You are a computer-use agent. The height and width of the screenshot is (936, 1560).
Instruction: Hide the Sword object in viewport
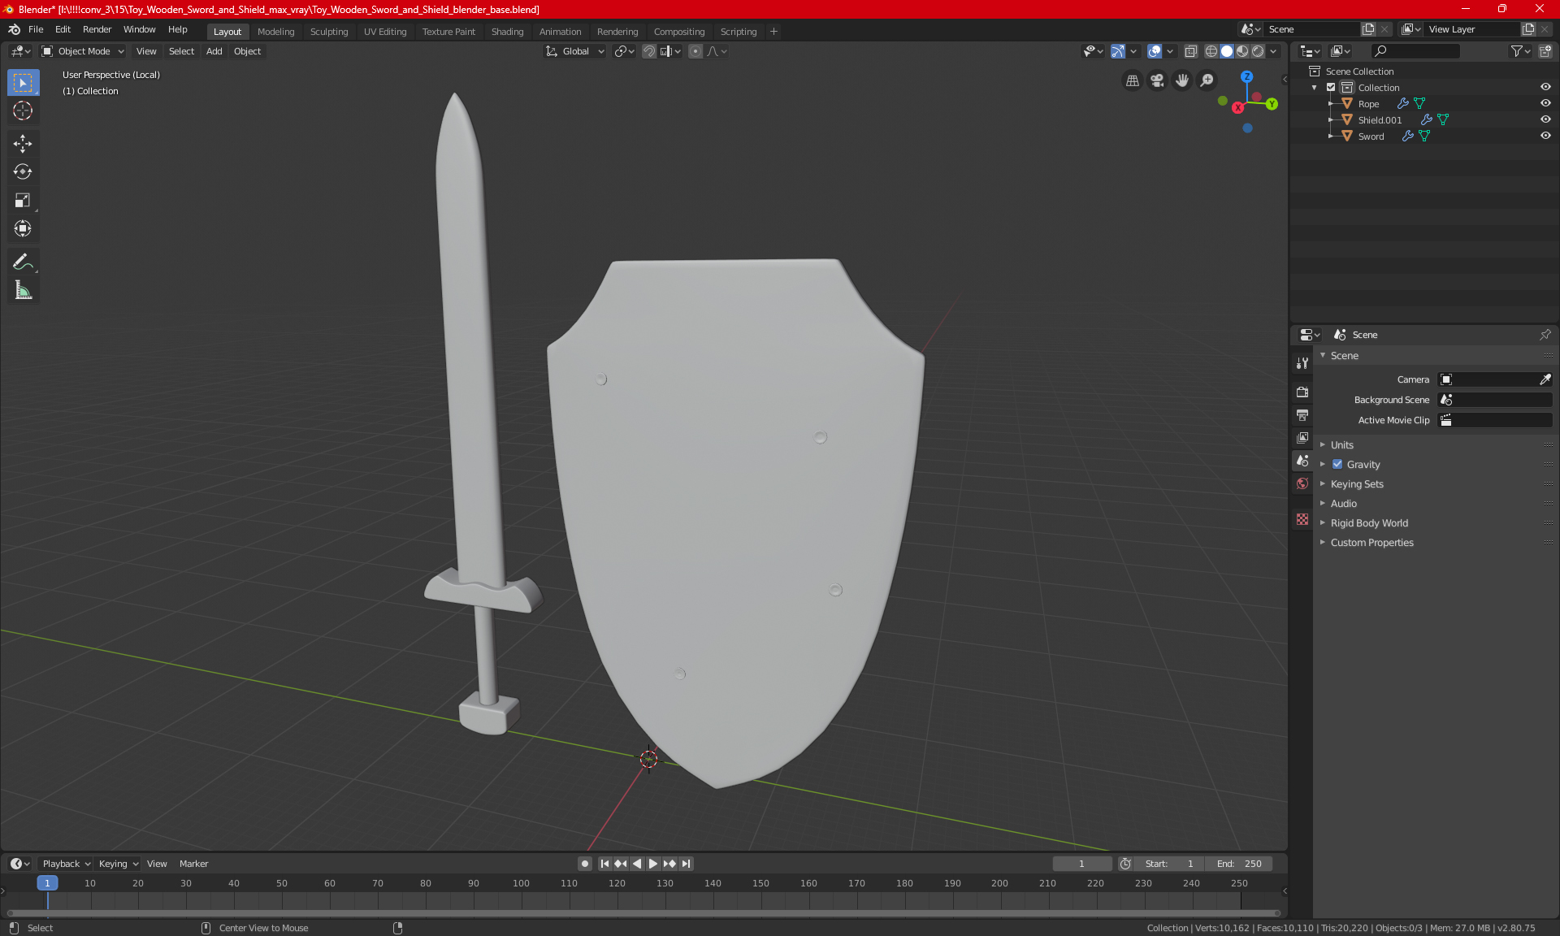pos(1545,136)
